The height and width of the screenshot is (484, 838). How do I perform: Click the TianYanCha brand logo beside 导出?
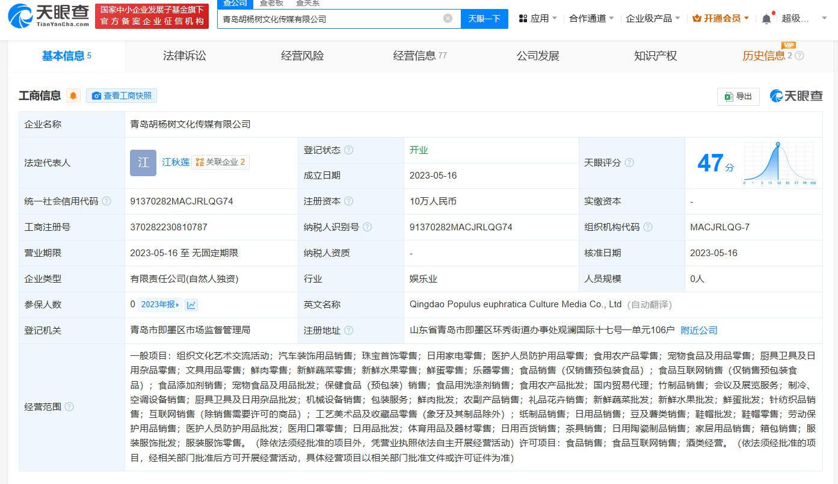point(796,96)
